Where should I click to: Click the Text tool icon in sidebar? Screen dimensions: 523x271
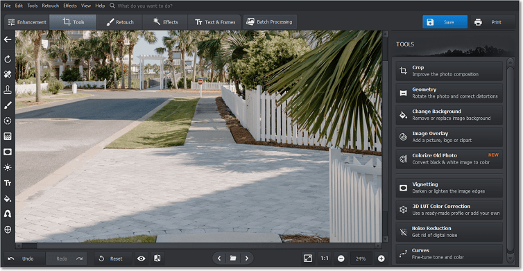(x=8, y=183)
